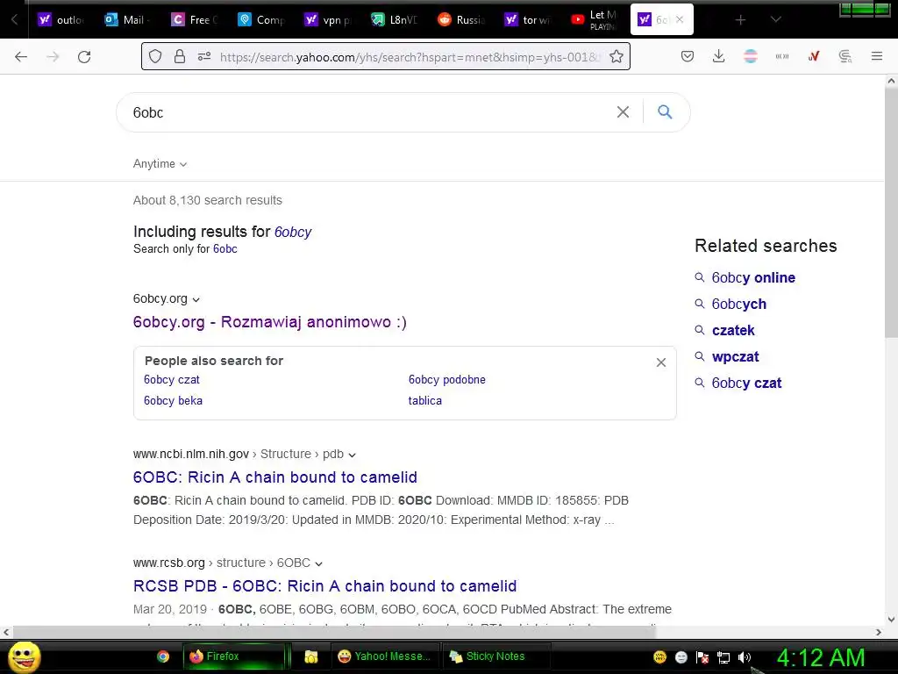Open related search 6obcy online
898x674 pixels.
click(753, 277)
